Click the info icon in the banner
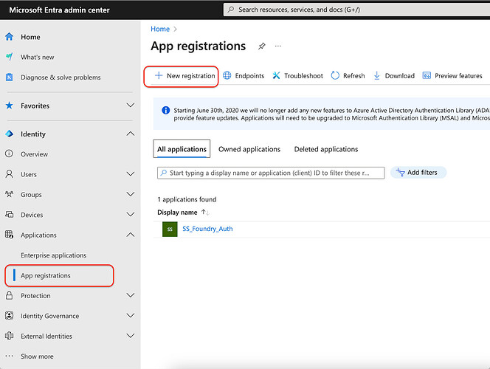Viewport: 490px width, 369px height. coord(165,110)
